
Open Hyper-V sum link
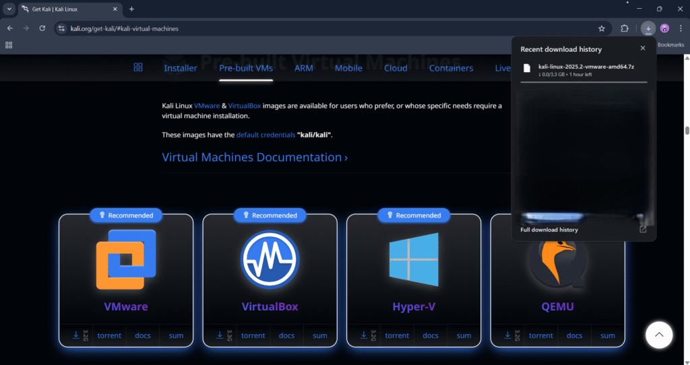(464, 335)
